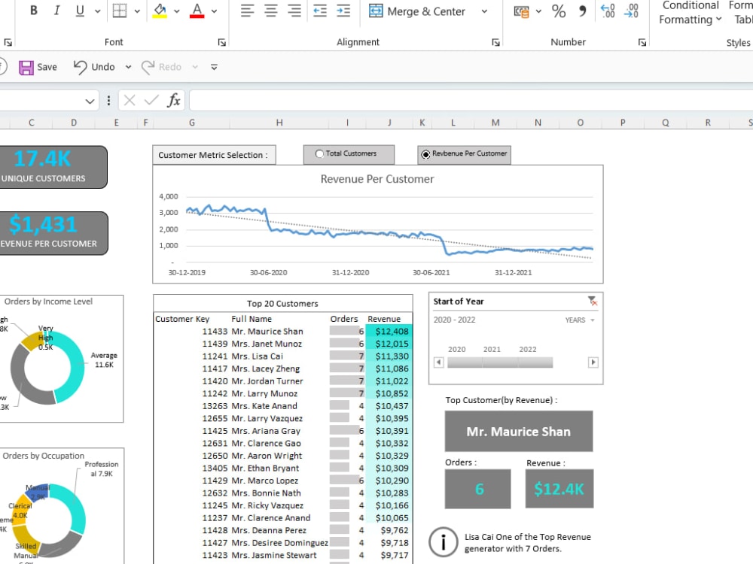This screenshot has width=753, height=564.
Task: Open the YEARS time level dropdown
Action: (x=580, y=320)
